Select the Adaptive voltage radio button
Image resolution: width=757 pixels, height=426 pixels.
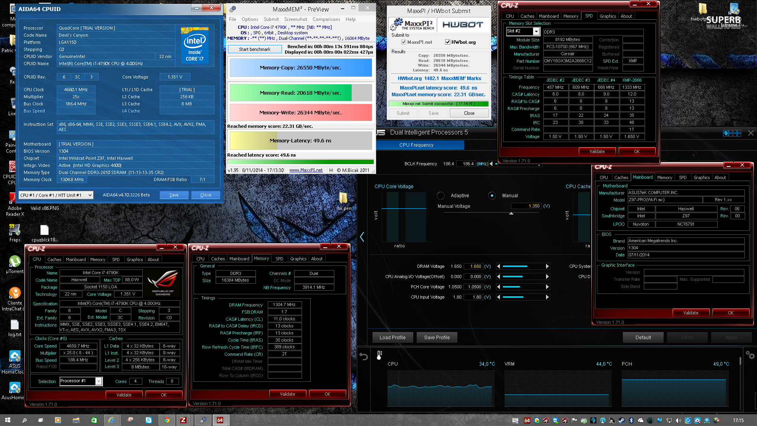coord(441,196)
